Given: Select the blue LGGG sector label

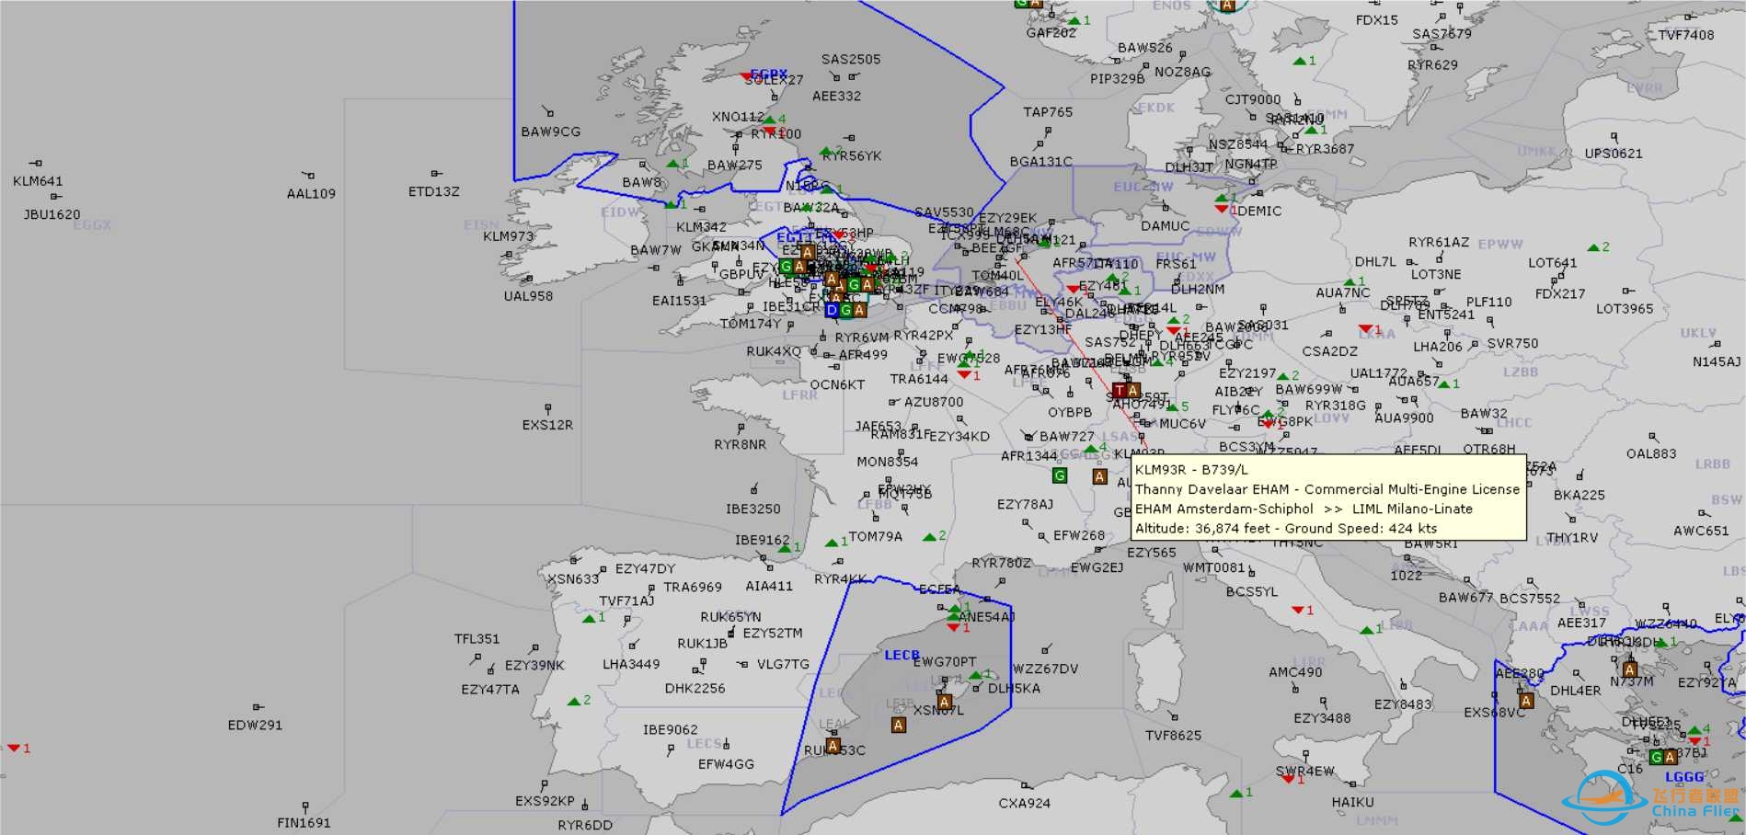Looking at the screenshot, I should (x=1684, y=777).
